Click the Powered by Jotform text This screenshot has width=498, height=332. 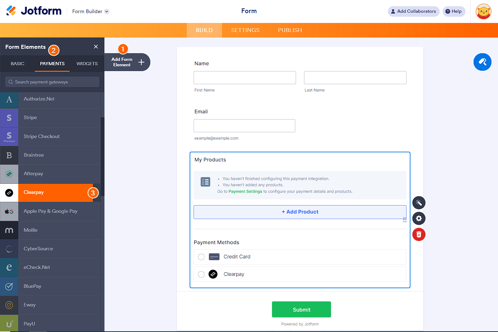[300, 324]
